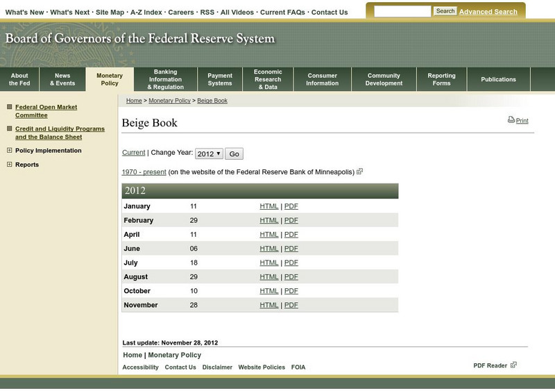Click What's Next in top bar
Image resolution: width=555 pixels, height=391 pixels.
pyautogui.click(x=70, y=12)
